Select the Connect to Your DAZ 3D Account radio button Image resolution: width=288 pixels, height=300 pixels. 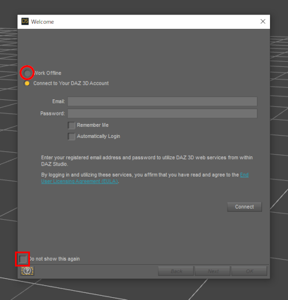point(27,84)
